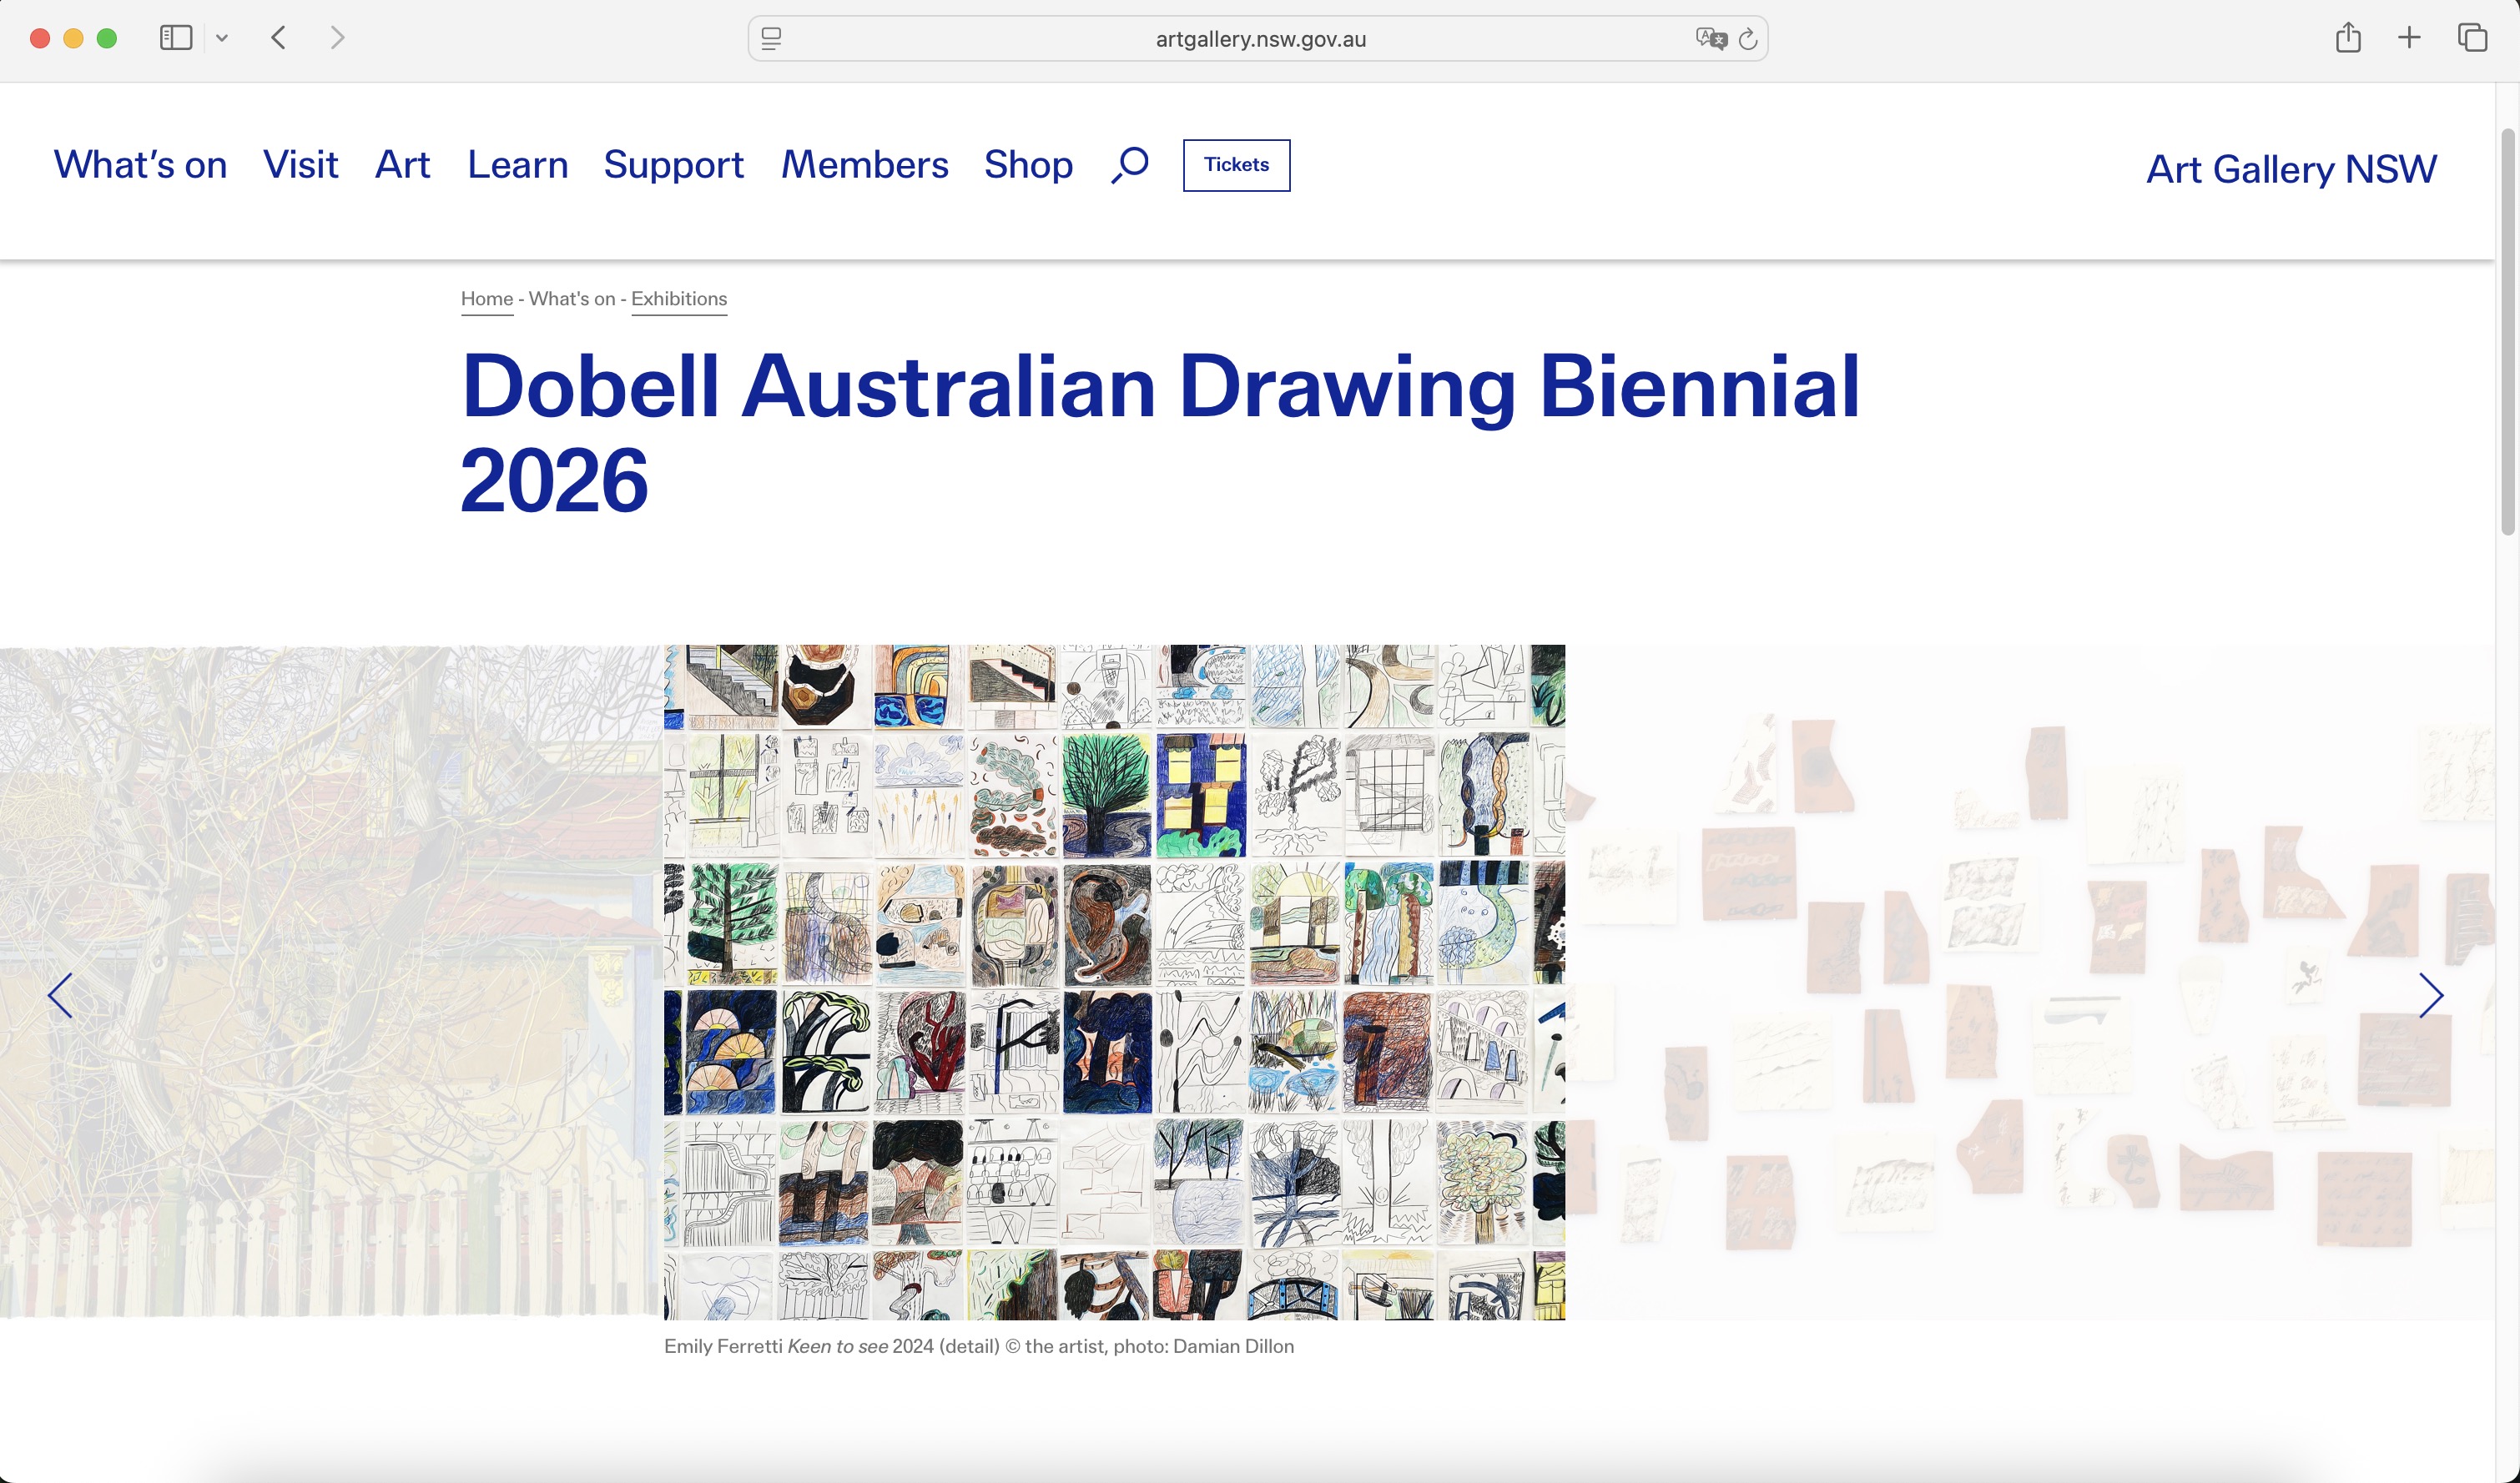This screenshot has height=1483, width=2520.
Task: Show tab overview
Action: click(x=2472, y=38)
